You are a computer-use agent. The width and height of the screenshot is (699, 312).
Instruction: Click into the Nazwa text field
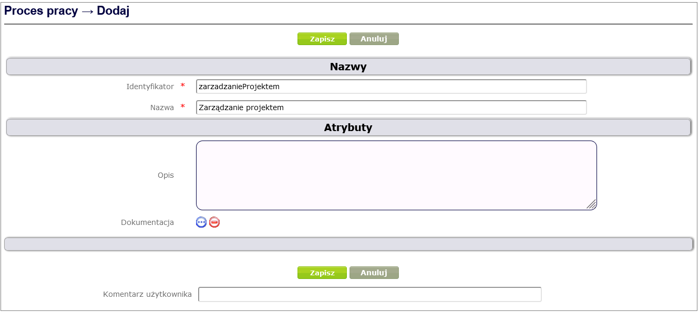(x=391, y=107)
